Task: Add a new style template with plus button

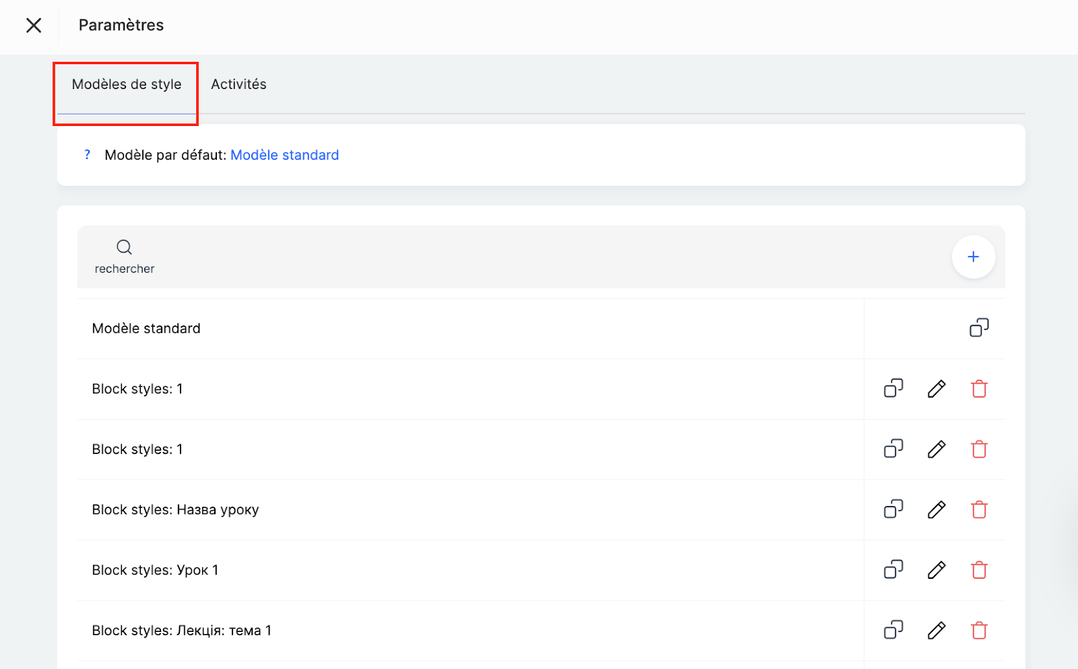Action: (x=973, y=257)
